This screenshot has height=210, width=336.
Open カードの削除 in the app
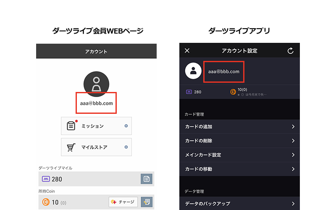click(x=239, y=141)
